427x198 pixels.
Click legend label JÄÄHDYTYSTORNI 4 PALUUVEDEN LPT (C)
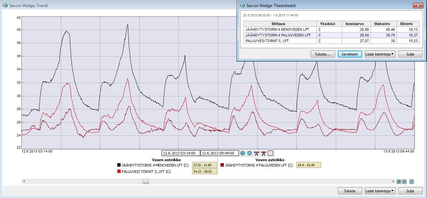[259, 165]
